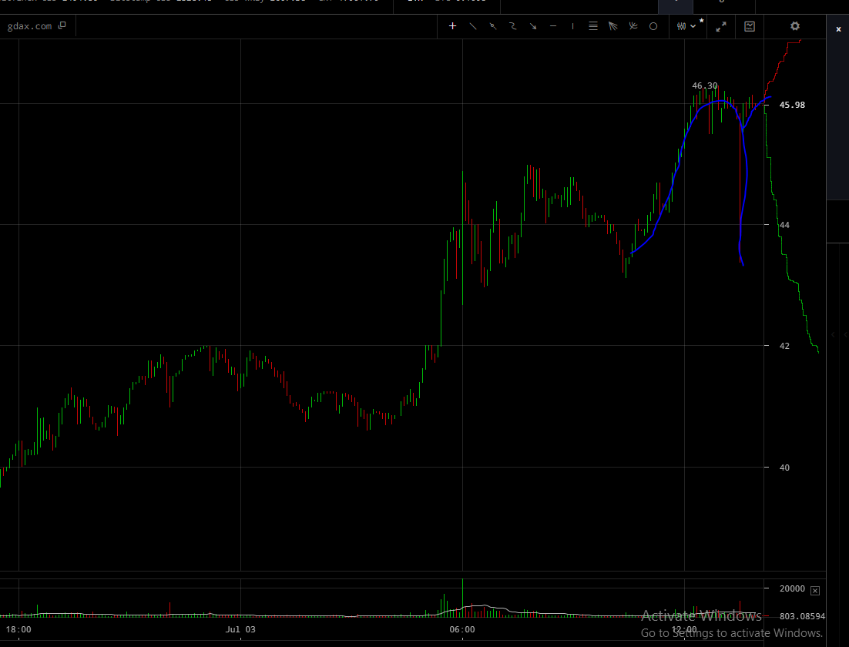
Task: Select the vertical line tool
Action: [x=573, y=26]
